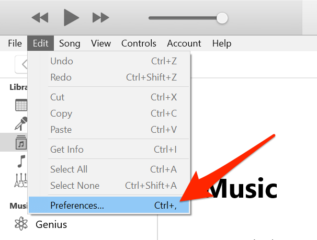Open the Recently Added calendar icon
Screen dimensions: 317x240
point(21,105)
